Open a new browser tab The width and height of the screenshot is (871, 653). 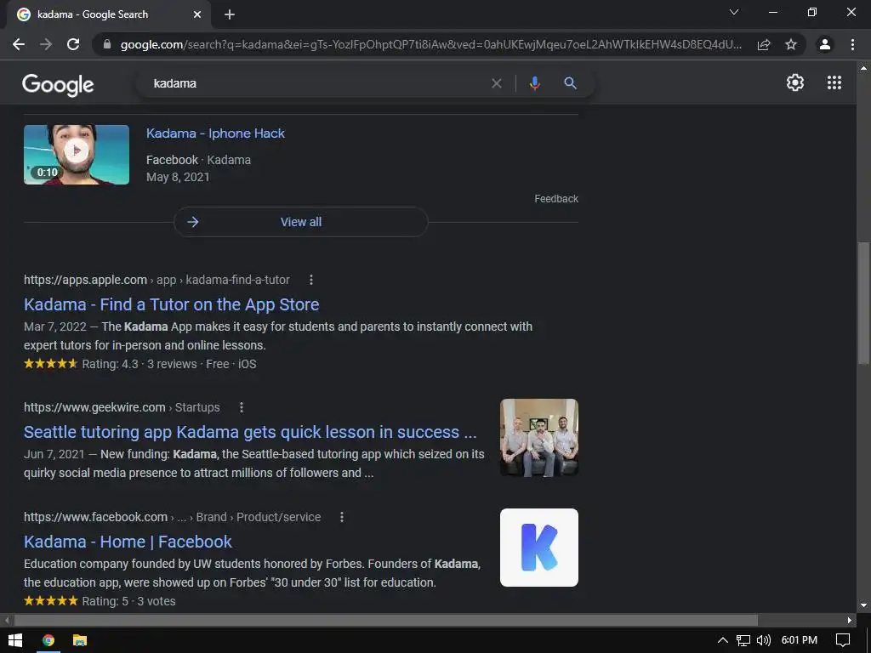(230, 14)
